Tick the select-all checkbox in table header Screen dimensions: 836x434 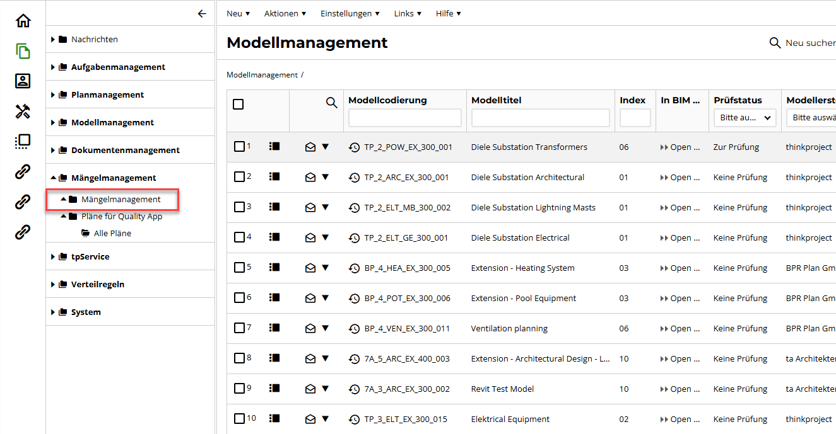(238, 104)
